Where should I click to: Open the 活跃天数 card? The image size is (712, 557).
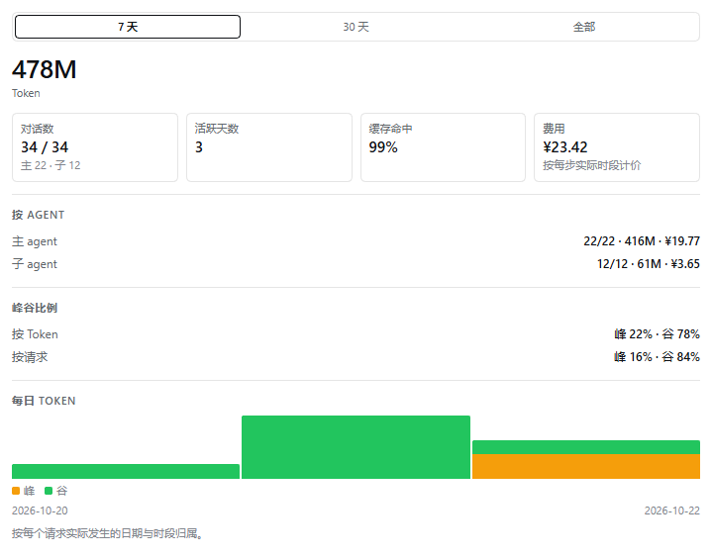click(269, 147)
